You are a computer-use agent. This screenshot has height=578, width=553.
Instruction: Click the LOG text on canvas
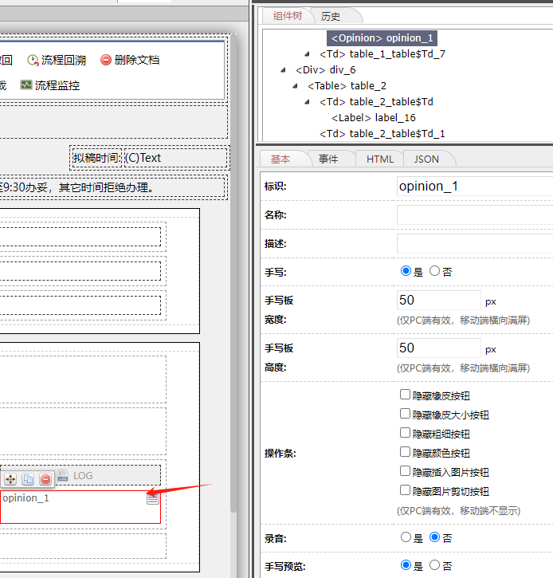click(x=83, y=475)
